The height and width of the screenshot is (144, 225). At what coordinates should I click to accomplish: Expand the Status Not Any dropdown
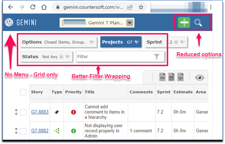(x=46, y=57)
